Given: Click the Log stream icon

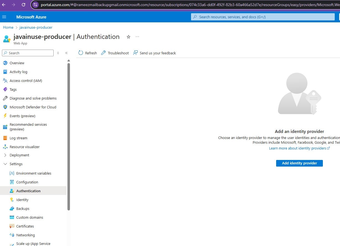Looking at the screenshot, I should tap(5, 138).
